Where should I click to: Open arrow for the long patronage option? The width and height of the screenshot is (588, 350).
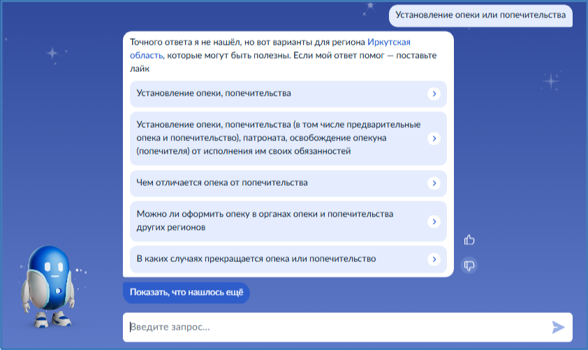[434, 138]
